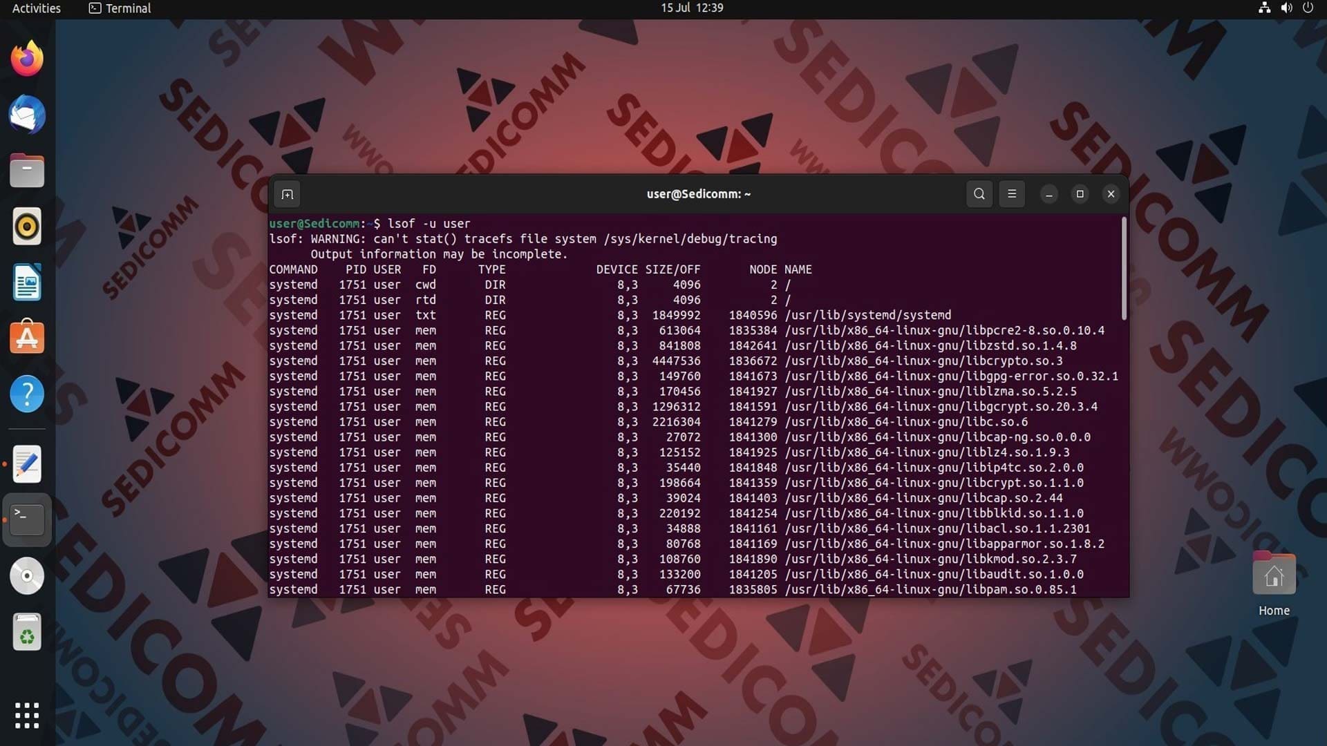Viewport: 1327px width, 746px height.
Task: Click the liblz4.so.1.9.3 path
Action: 928,452
